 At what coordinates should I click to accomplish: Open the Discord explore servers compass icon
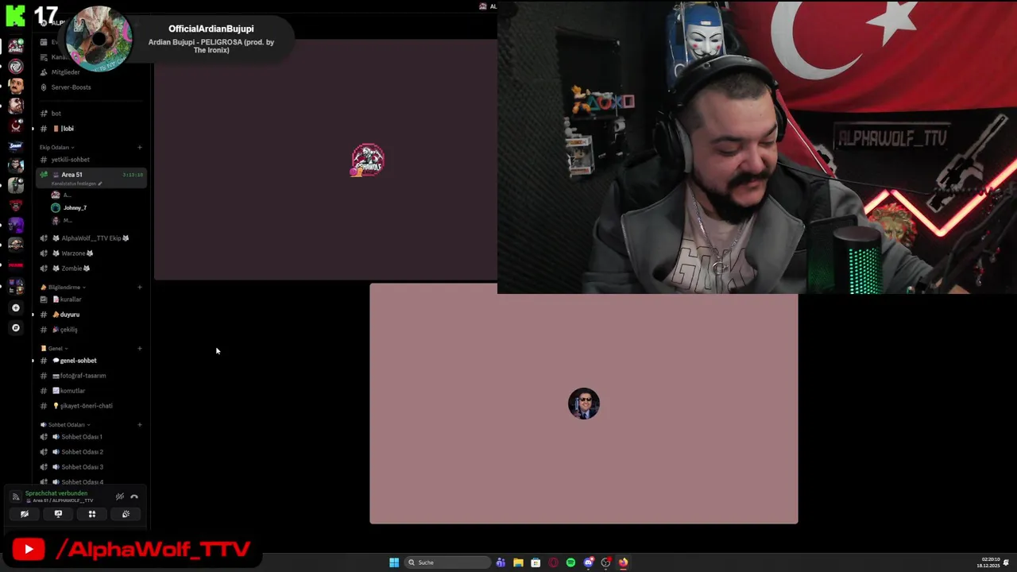tap(15, 327)
